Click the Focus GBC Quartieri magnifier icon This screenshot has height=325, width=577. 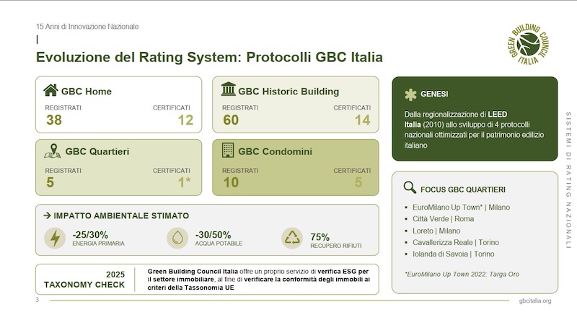pyautogui.click(x=410, y=188)
